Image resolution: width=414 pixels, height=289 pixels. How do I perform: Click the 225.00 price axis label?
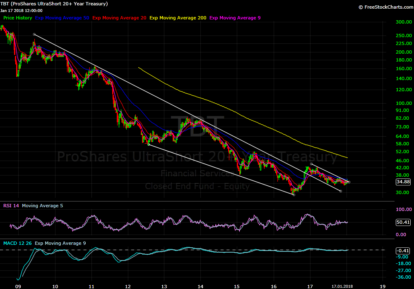point(404,43)
